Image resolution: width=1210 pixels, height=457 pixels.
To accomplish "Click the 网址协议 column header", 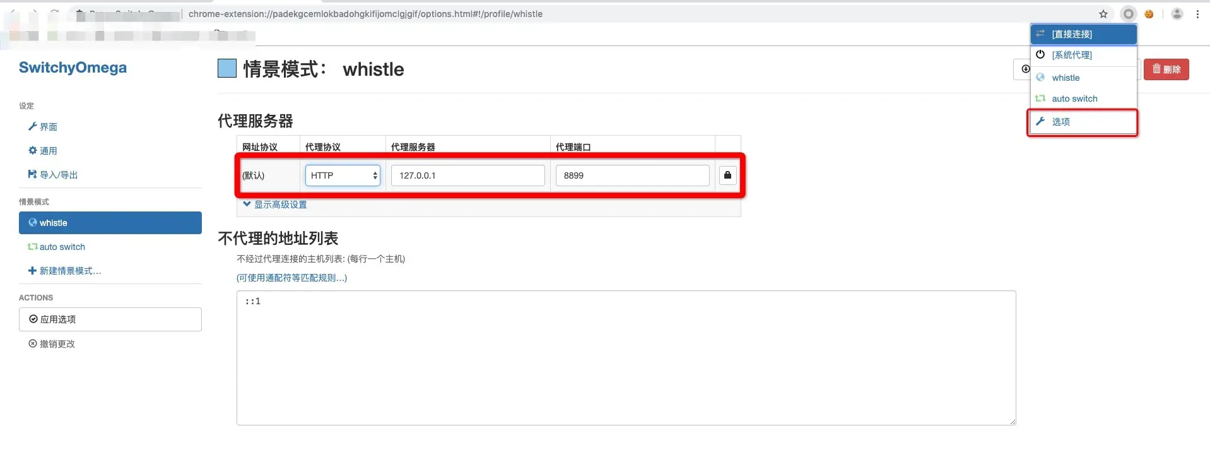I will pyautogui.click(x=260, y=147).
